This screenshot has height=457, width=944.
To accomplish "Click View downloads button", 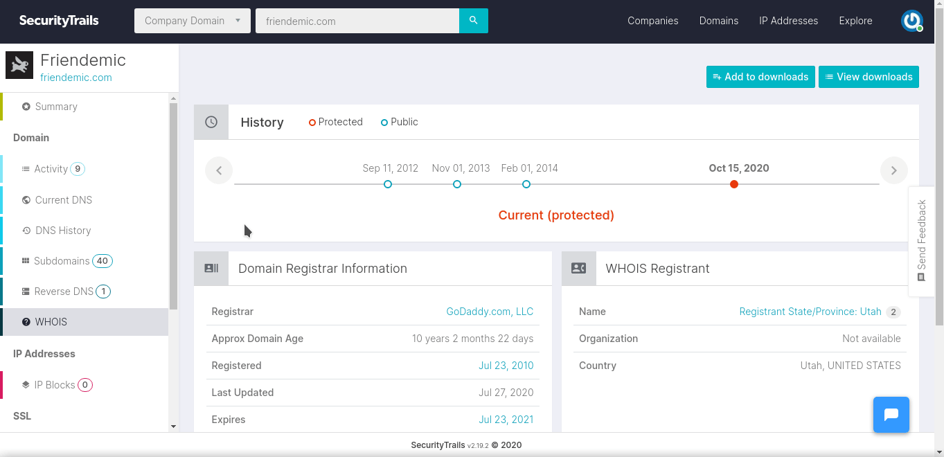I will (869, 77).
